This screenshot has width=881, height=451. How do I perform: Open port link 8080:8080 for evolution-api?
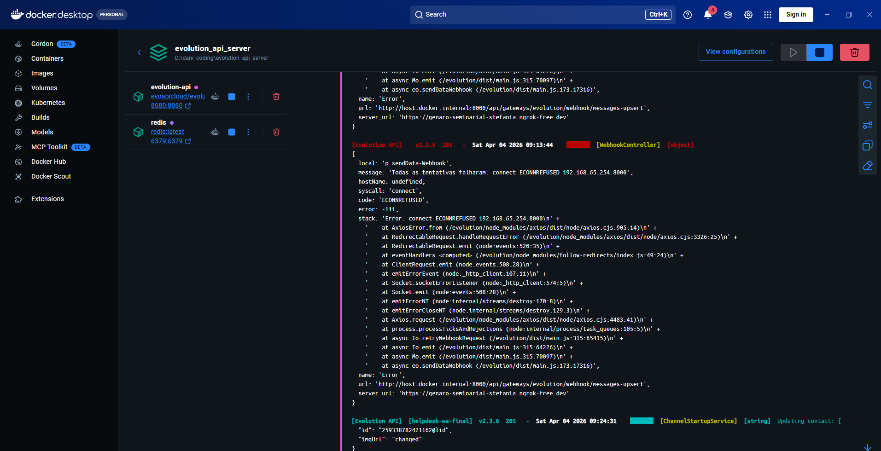167,105
